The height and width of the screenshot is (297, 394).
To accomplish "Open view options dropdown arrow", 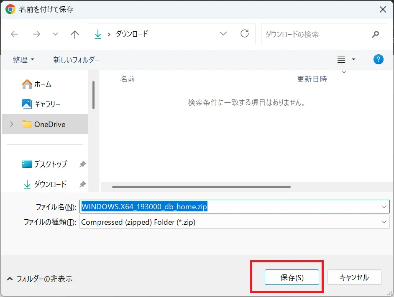I will pyautogui.click(x=353, y=59).
